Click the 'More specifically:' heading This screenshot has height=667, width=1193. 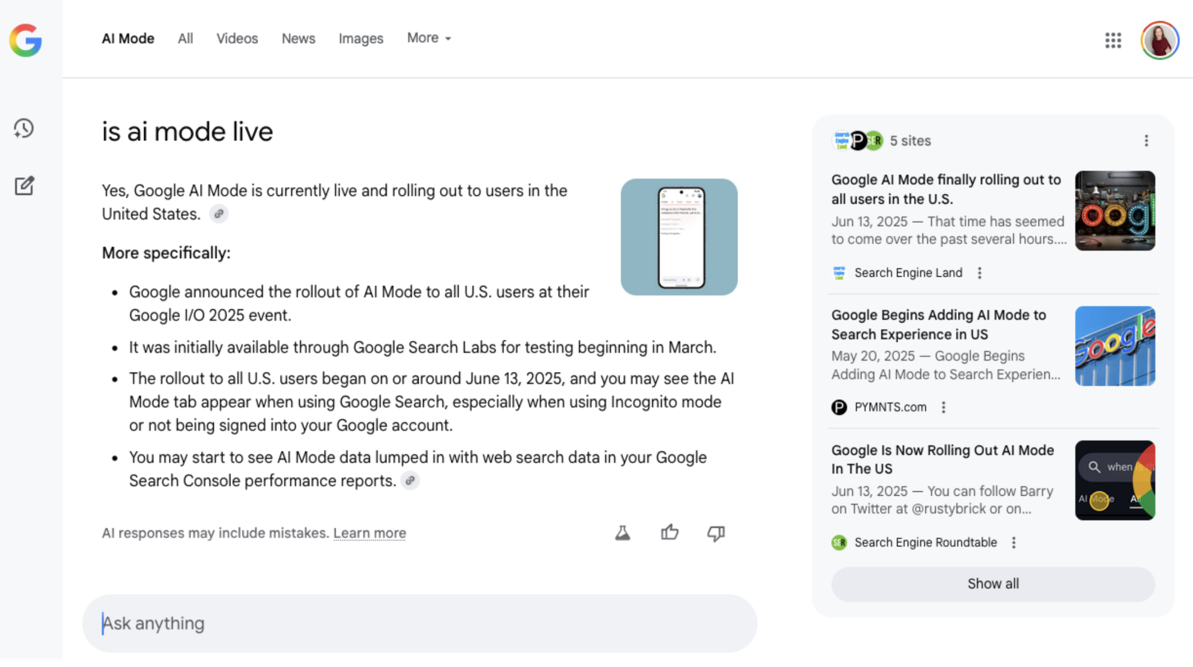166,253
